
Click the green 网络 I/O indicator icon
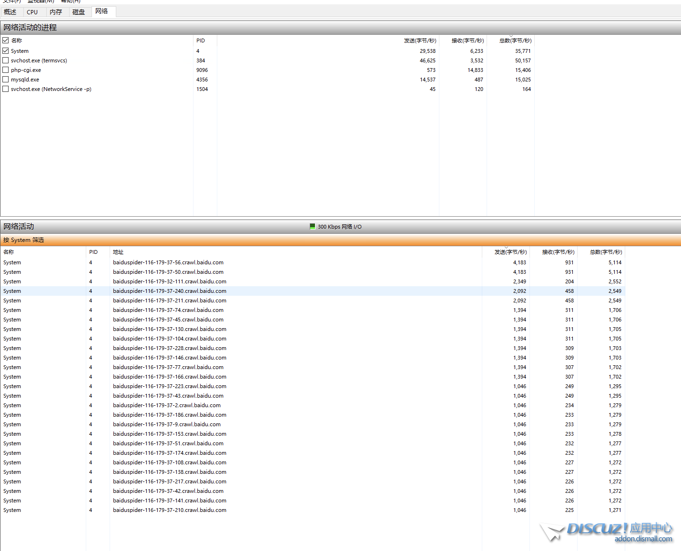pos(313,227)
